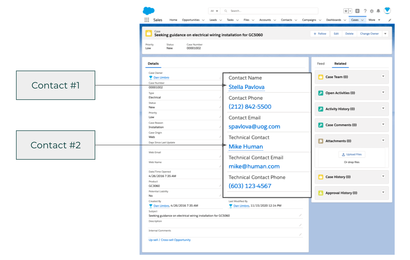The height and width of the screenshot is (260, 410).
Task: Open the Opportunities menu item
Action: click(191, 20)
